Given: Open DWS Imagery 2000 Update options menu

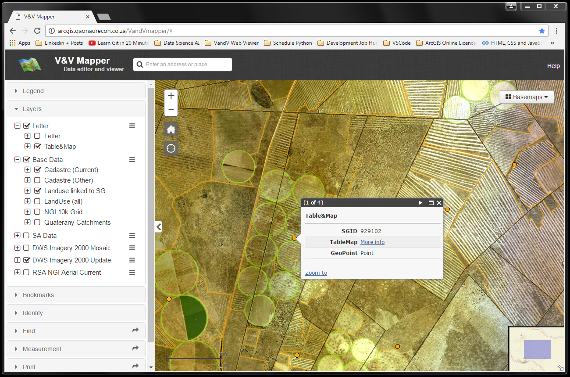Looking at the screenshot, I should [132, 260].
